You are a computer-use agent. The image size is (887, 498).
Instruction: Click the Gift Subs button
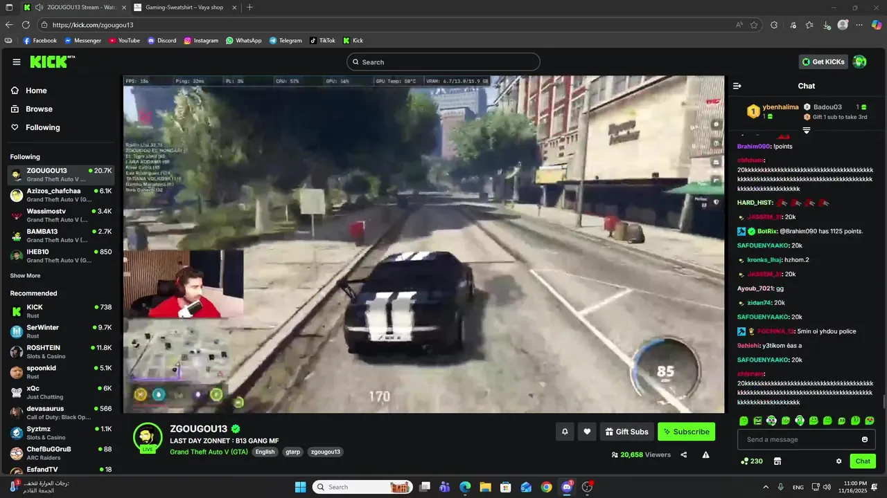point(627,432)
